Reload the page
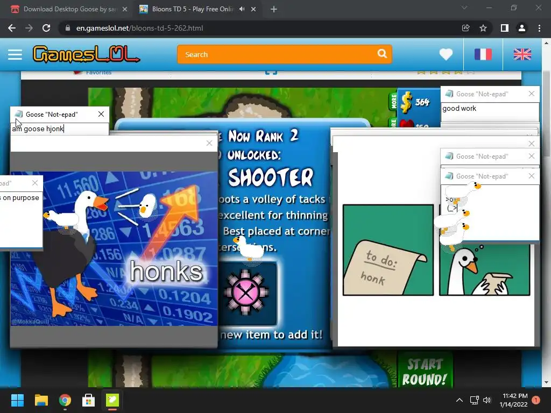551x413 pixels. pyautogui.click(x=46, y=28)
